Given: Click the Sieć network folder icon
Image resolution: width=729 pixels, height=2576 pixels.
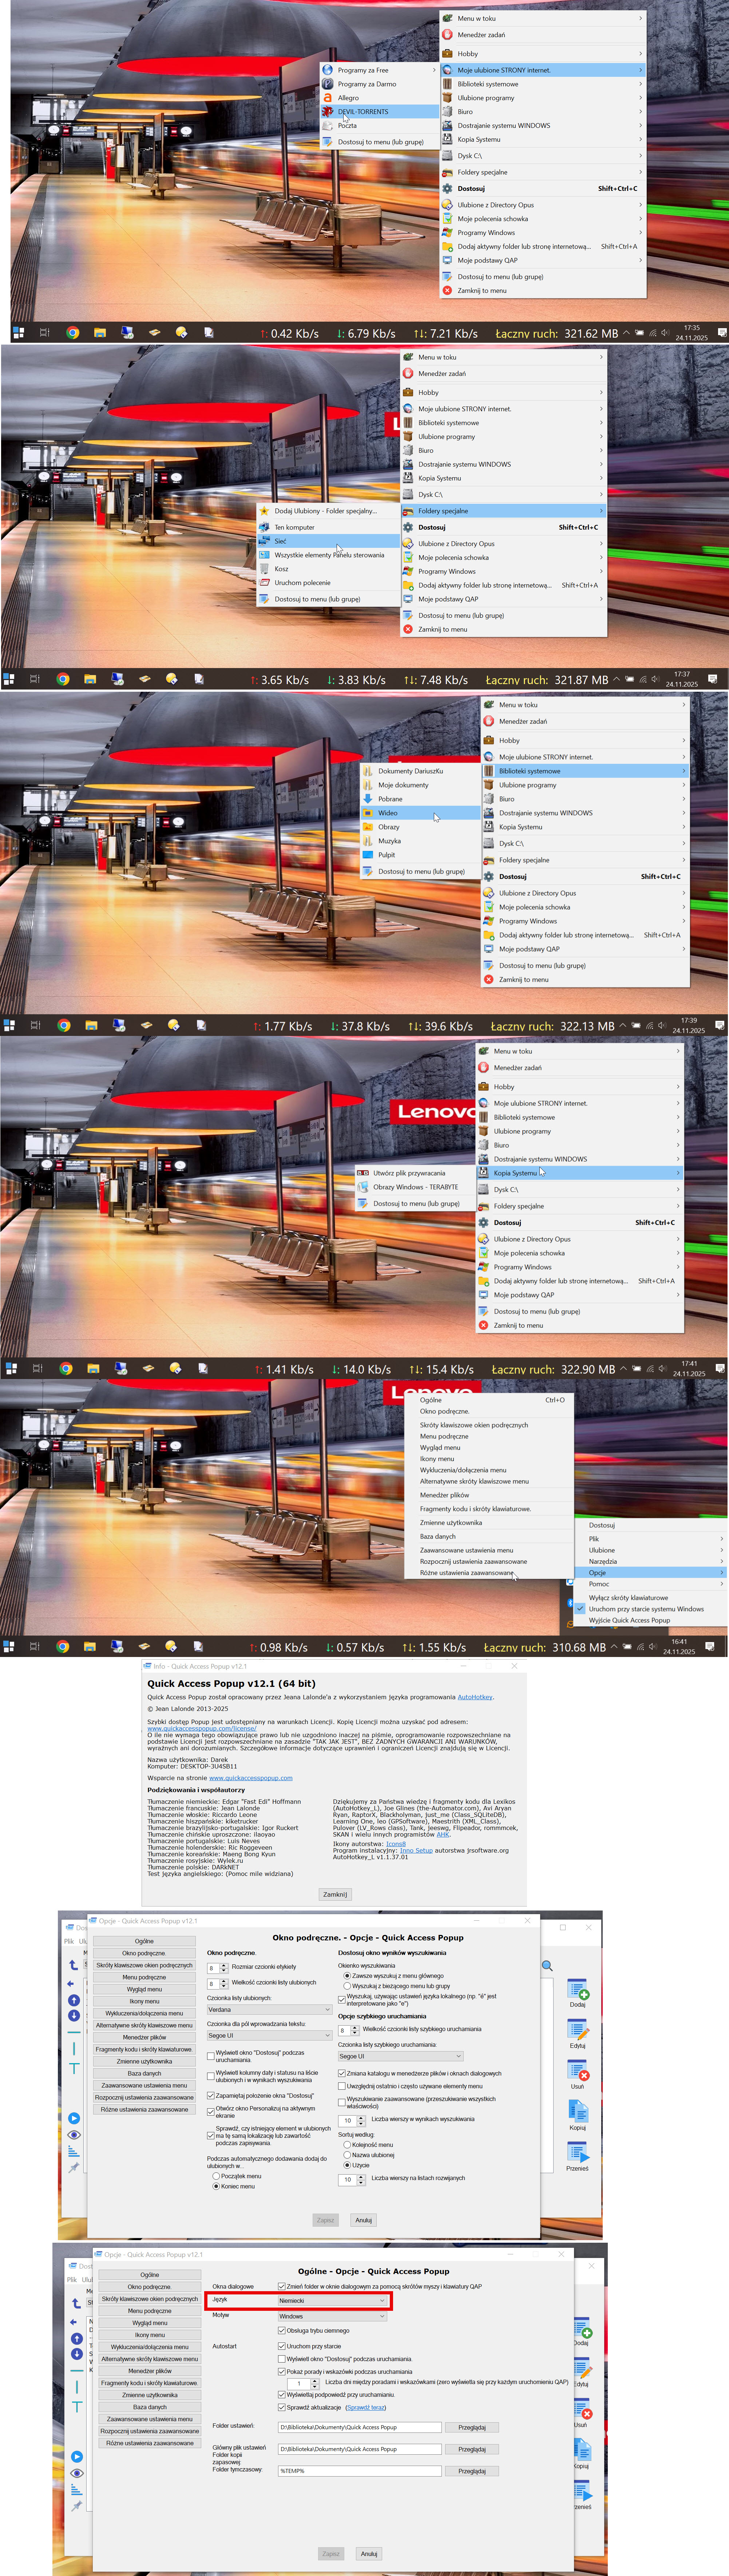Looking at the screenshot, I should click(265, 541).
